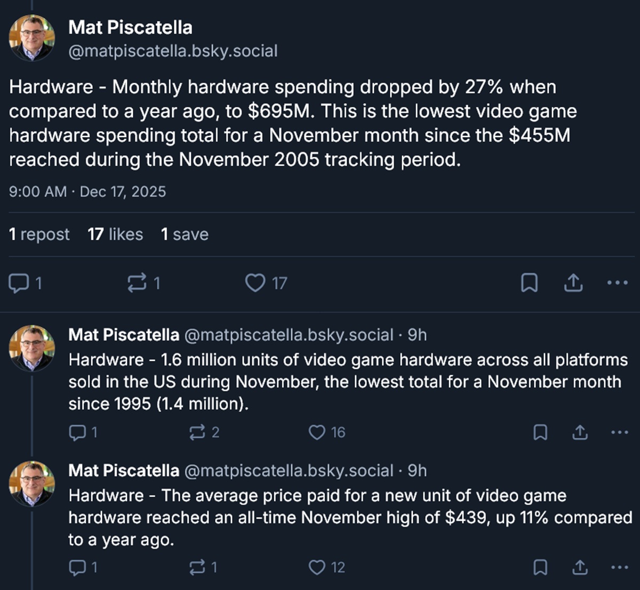Screen dimensions: 640x590
Task: Open more options on 1.6 million post
Action: coord(619,432)
